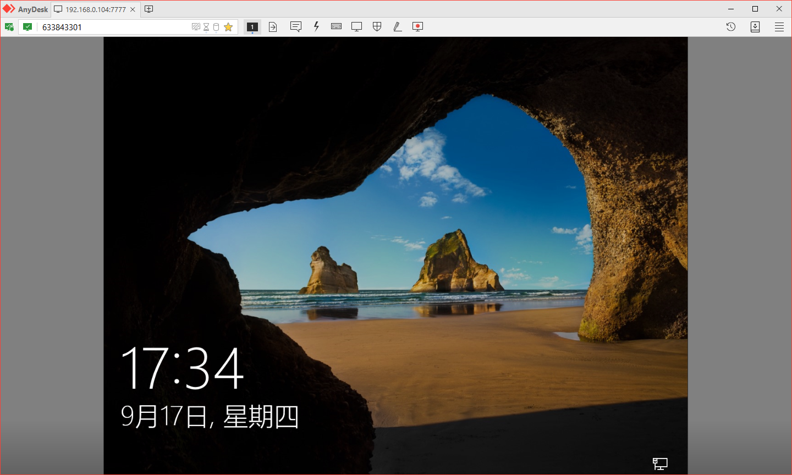Toggle input permission monitor icon

point(196,26)
